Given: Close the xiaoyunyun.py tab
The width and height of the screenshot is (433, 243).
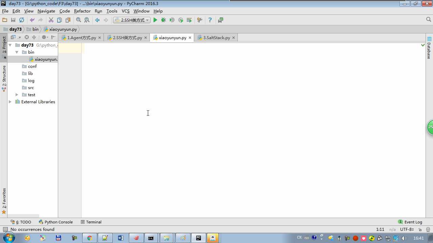Looking at the screenshot, I should (190, 38).
